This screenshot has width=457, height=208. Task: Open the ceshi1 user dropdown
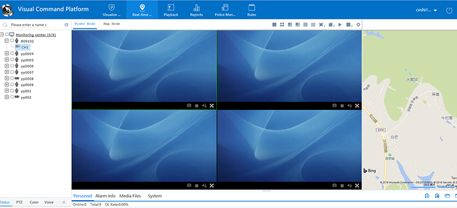(427, 10)
